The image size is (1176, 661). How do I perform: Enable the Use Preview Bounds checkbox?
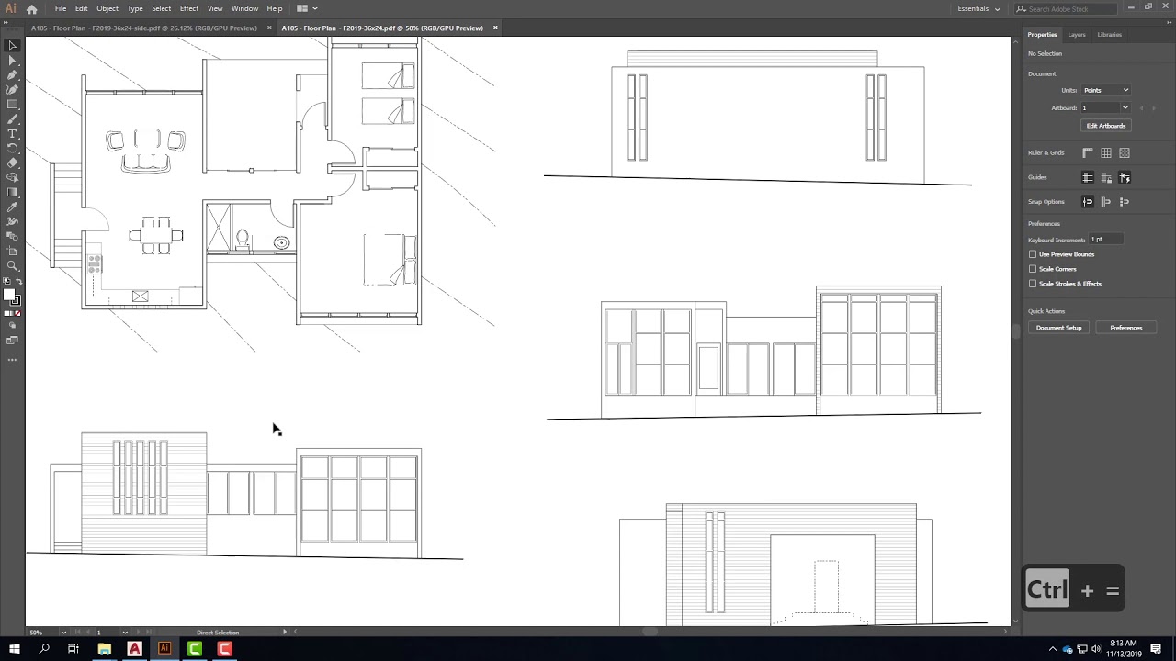1033,254
